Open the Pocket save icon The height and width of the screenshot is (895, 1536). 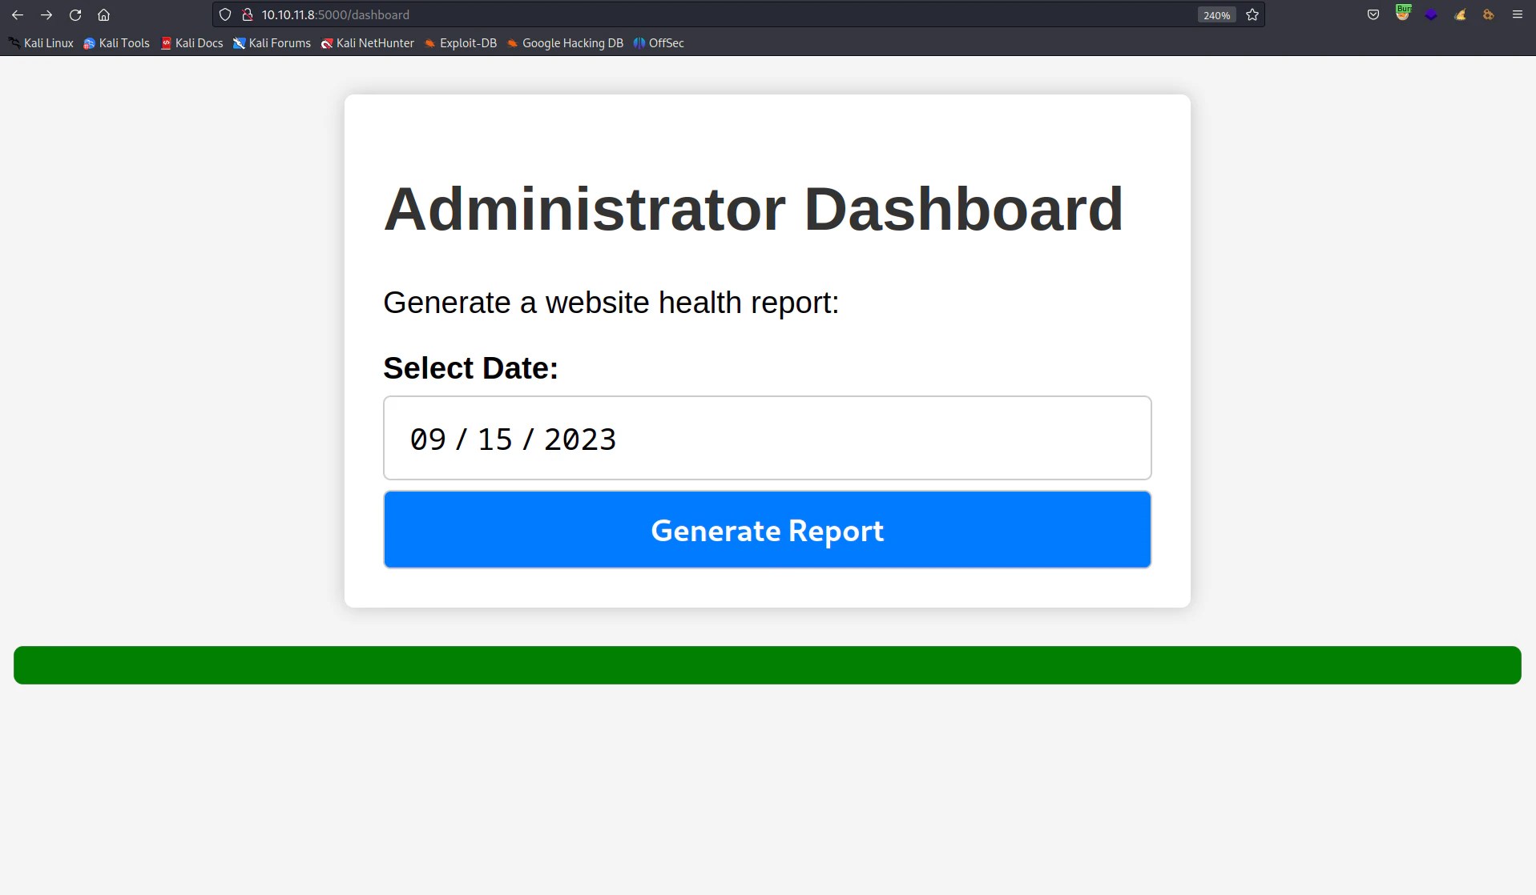[x=1373, y=14]
